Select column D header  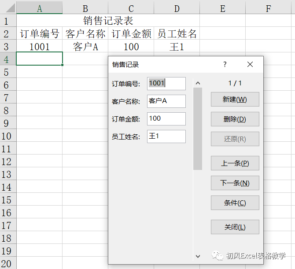(x=177, y=8)
